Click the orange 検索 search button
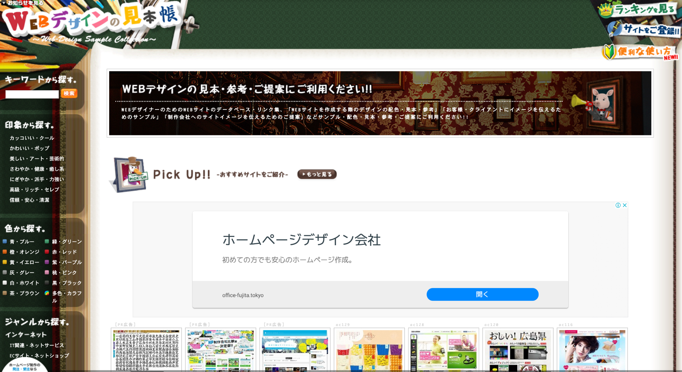The height and width of the screenshot is (372, 682). tap(69, 93)
